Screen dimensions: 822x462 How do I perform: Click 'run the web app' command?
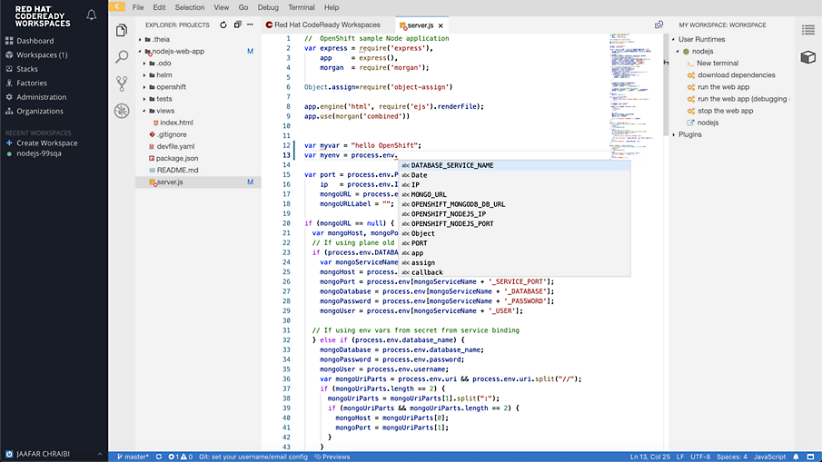coord(724,87)
